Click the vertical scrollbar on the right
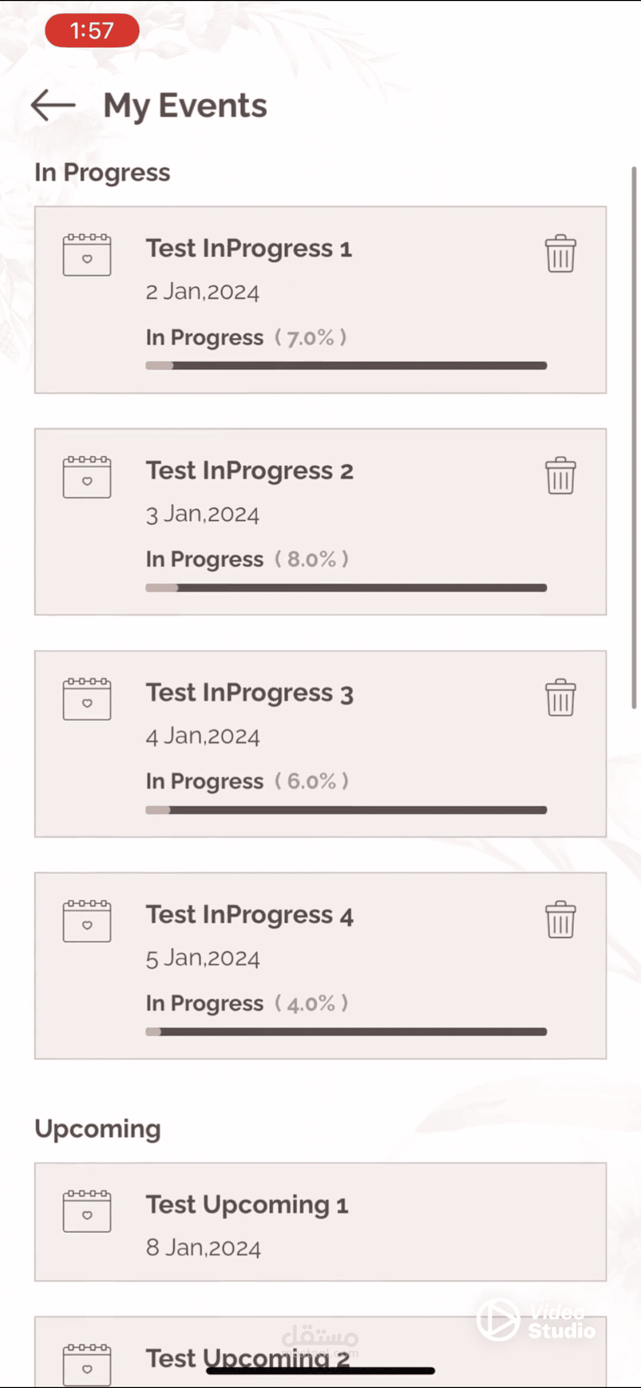641x1388 pixels. point(634,437)
